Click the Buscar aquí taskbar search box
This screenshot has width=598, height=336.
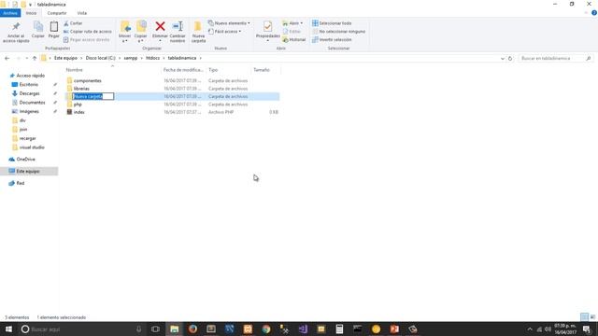click(82, 329)
